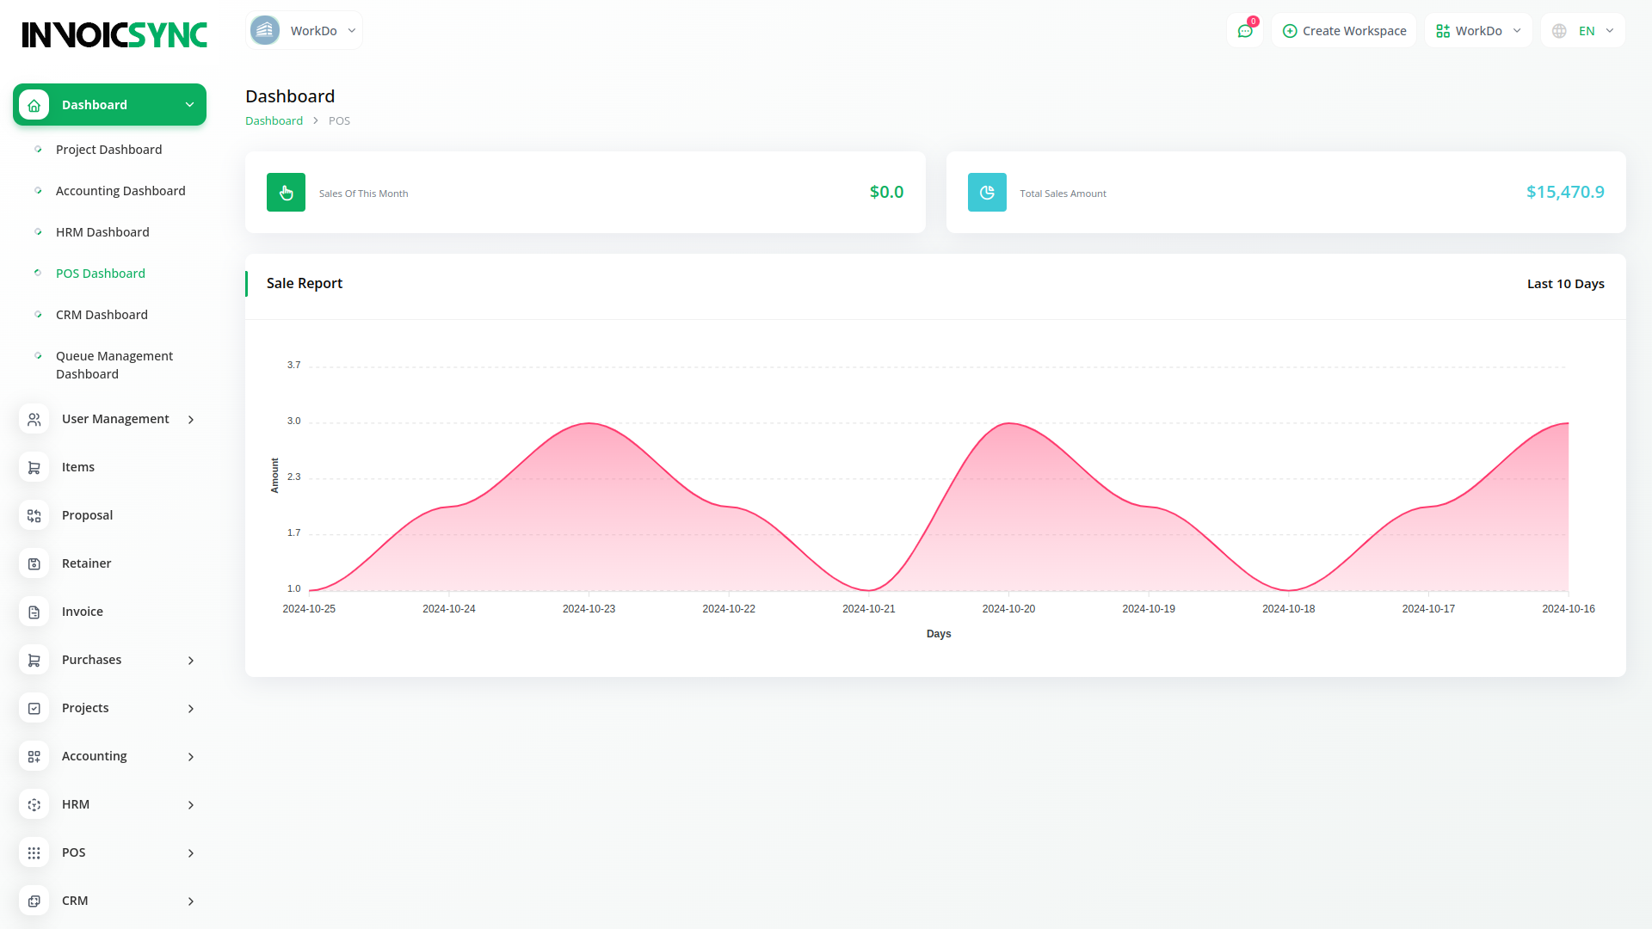This screenshot has height=929, width=1652.
Task: Click the Proposal sidebar icon
Action: pyautogui.click(x=34, y=515)
